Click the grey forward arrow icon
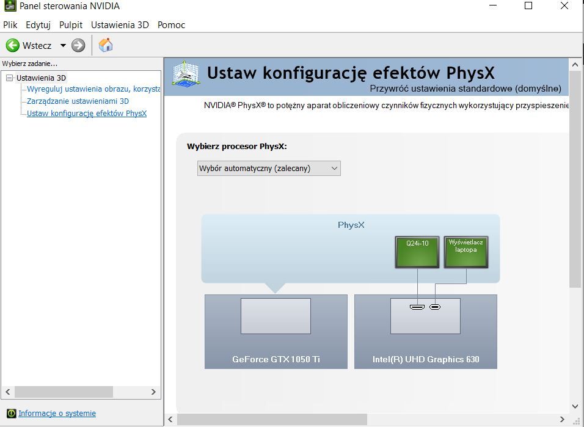 tap(78, 45)
